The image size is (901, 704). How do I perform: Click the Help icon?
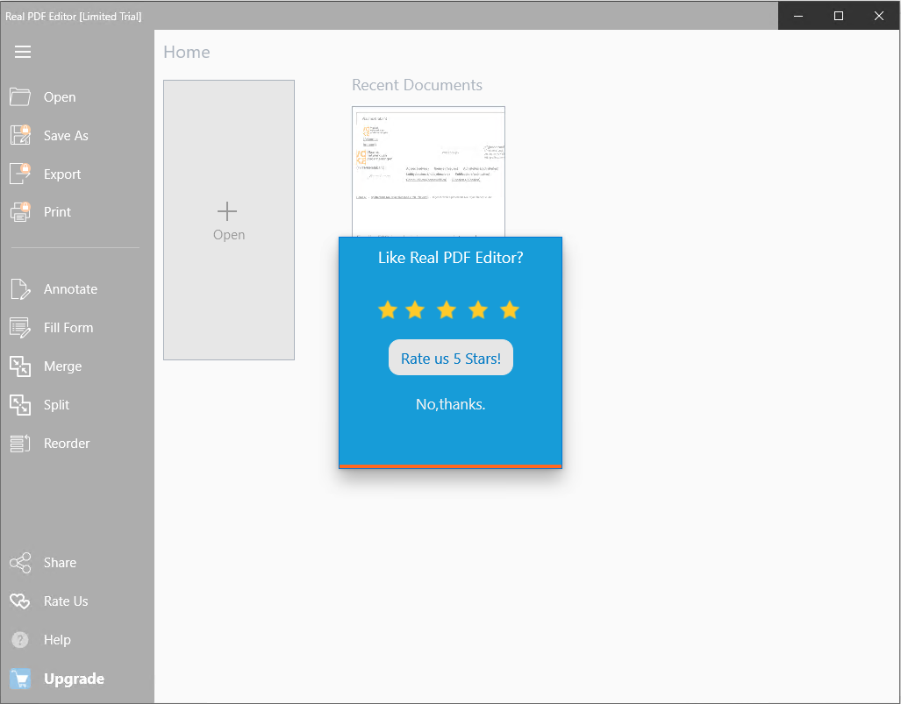coord(18,639)
